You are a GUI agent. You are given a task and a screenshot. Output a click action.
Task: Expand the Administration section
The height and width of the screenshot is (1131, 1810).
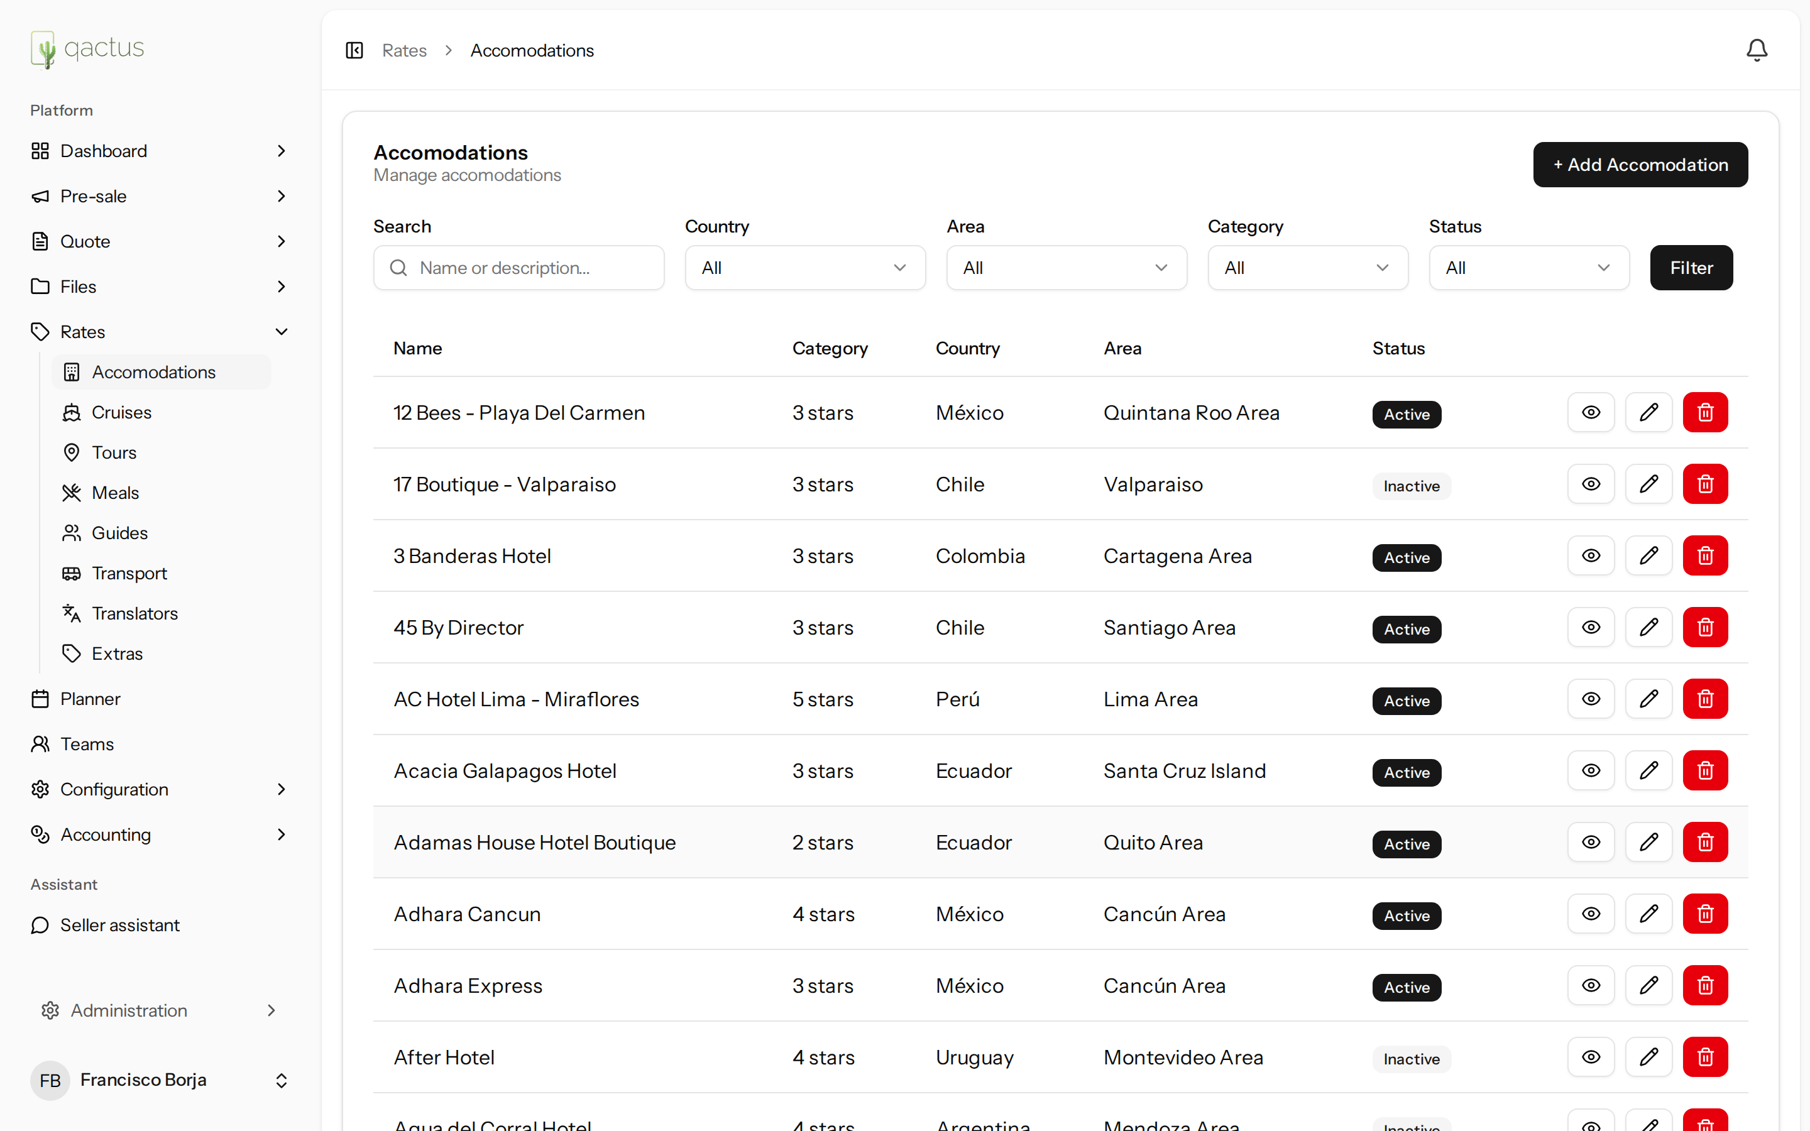pos(159,1010)
